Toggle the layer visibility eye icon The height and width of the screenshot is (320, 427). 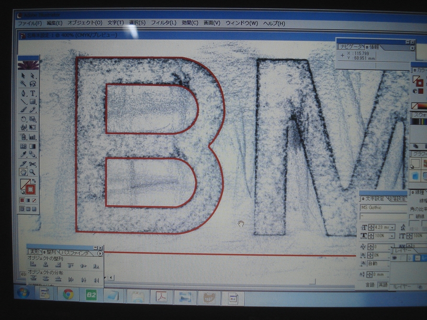pos(396,258)
